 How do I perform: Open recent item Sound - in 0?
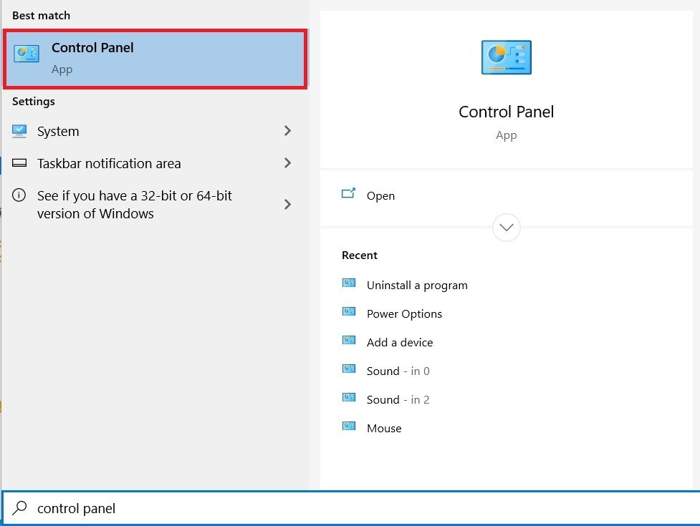tap(398, 371)
